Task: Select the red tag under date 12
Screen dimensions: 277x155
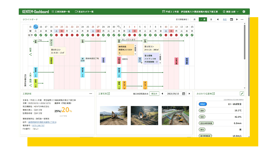Action: click(x=176, y=61)
